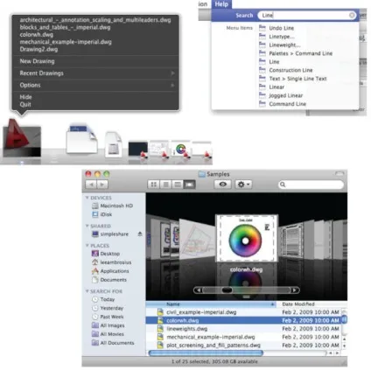Select Linetype... search result
The width and height of the screenshot is (371, 370).
point(282,37)
